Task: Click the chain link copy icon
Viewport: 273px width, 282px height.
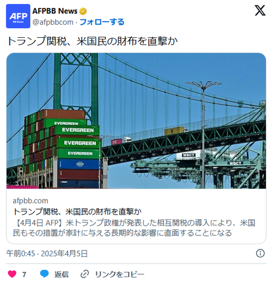Action: point(85,274)
